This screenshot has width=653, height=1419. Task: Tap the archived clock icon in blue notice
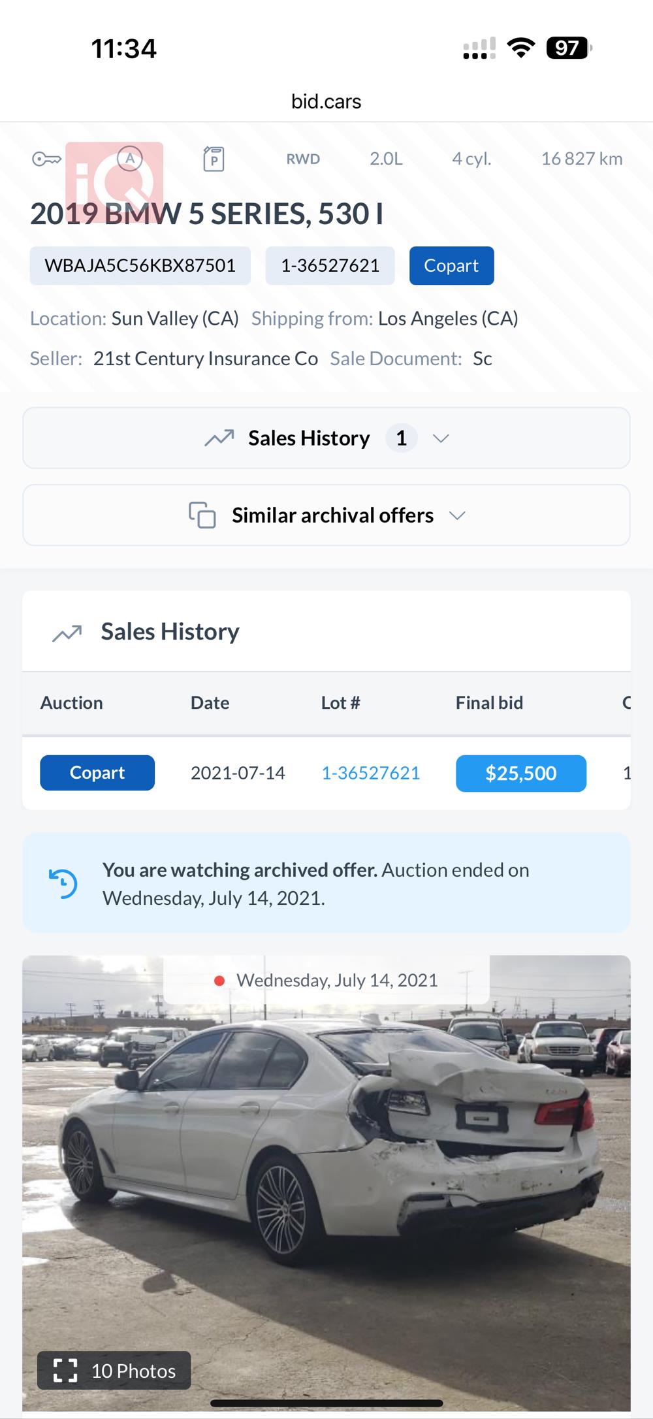point(63,883)
